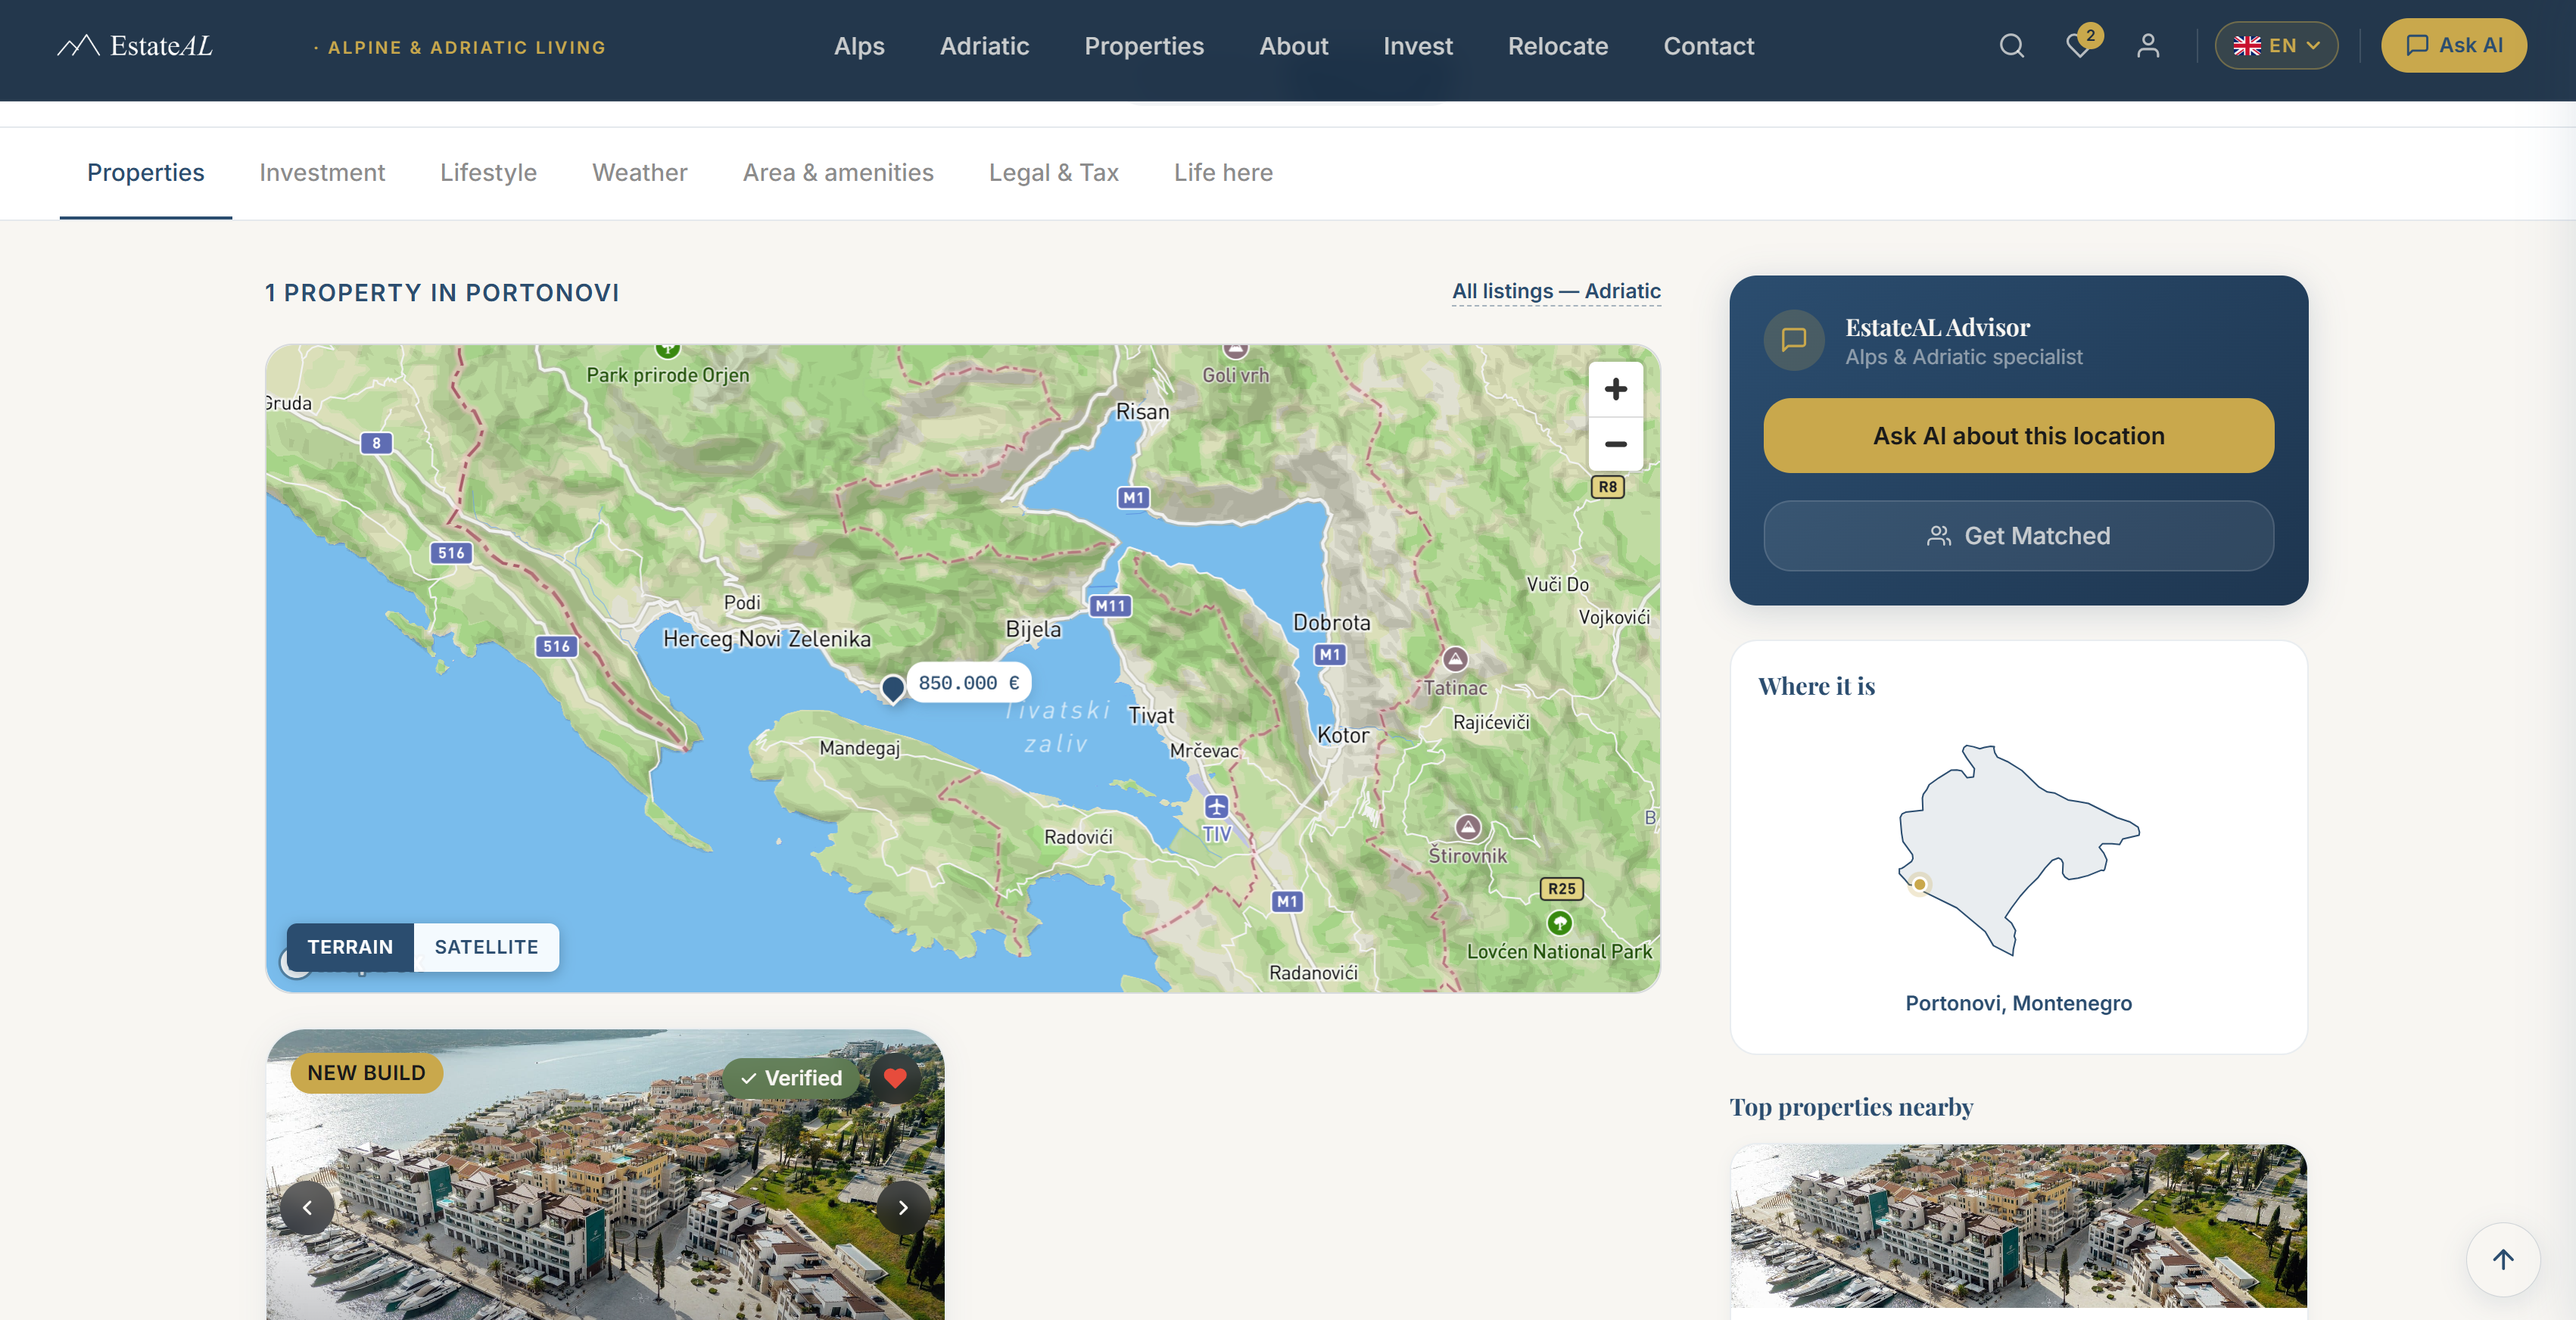Switch to Area & amenities tab
The height and width of the screenshot is (1320, 2576).
tap(838, 173)
